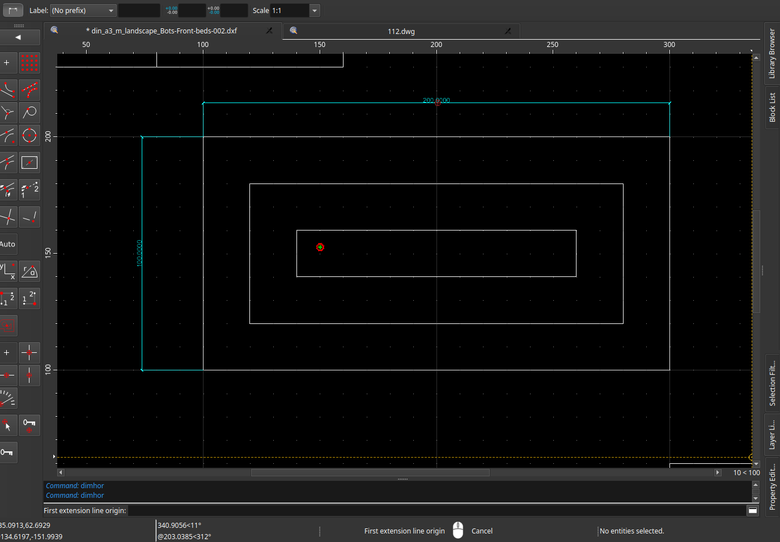
Task: Open the Label prefix dropdown
Action: click(x=83, y=10)
